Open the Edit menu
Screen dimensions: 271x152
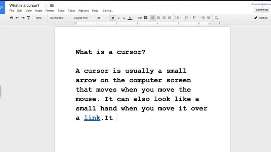click(x=19, y=11)
